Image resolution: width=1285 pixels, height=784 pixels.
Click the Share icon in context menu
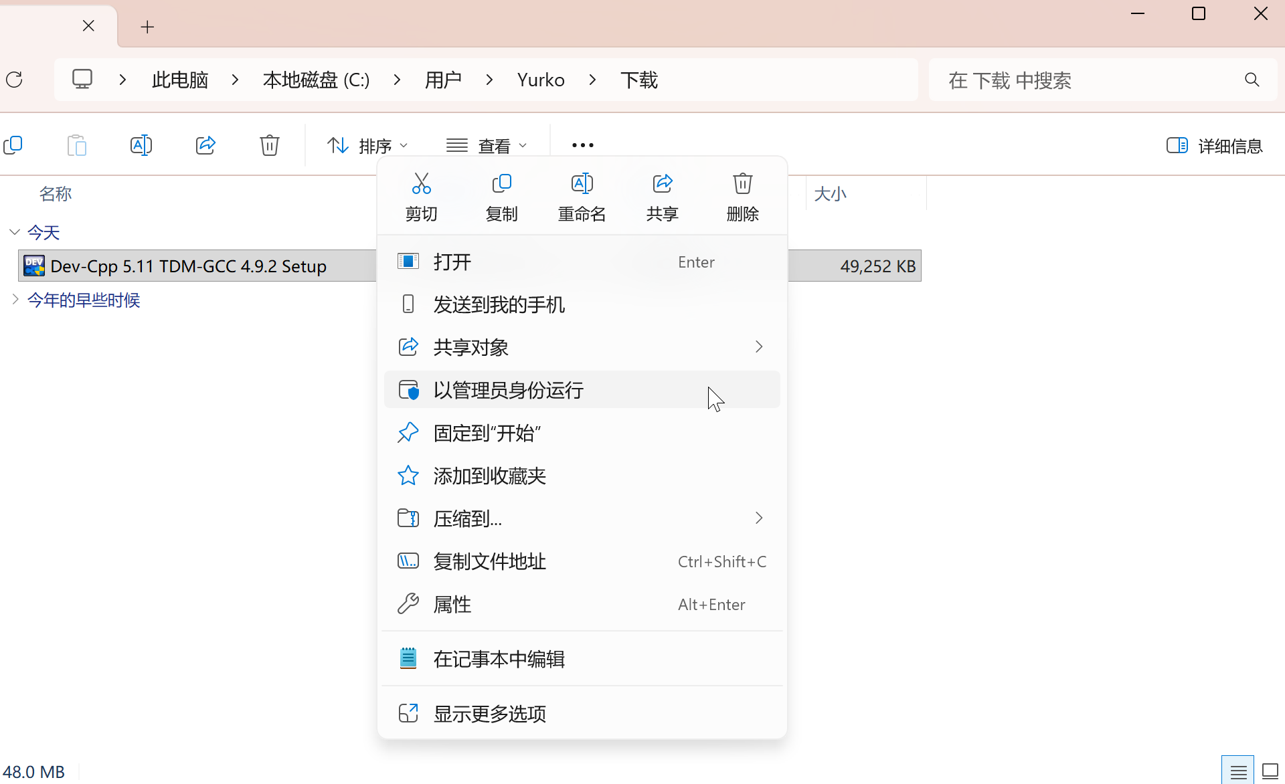[x=662, y=184]
